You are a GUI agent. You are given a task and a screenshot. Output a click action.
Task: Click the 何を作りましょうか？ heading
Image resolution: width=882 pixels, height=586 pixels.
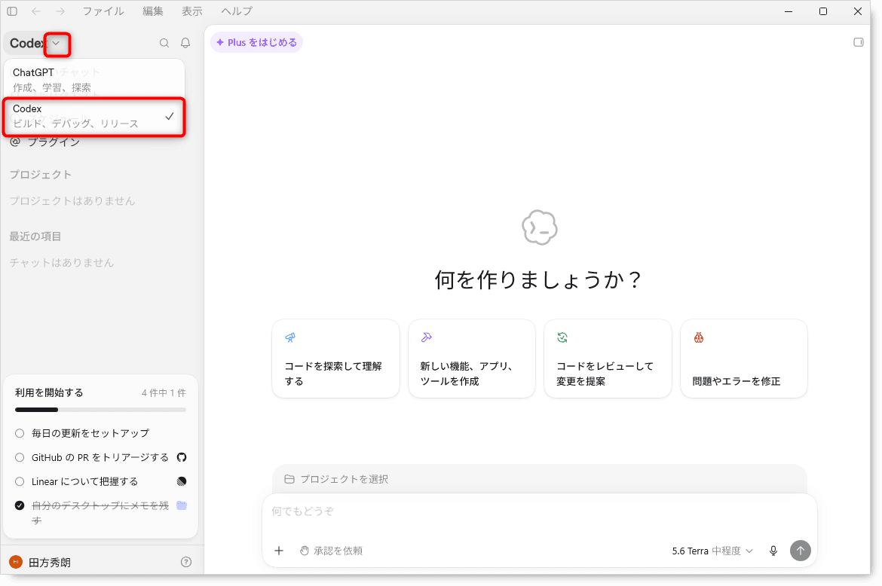pos(539,279)
